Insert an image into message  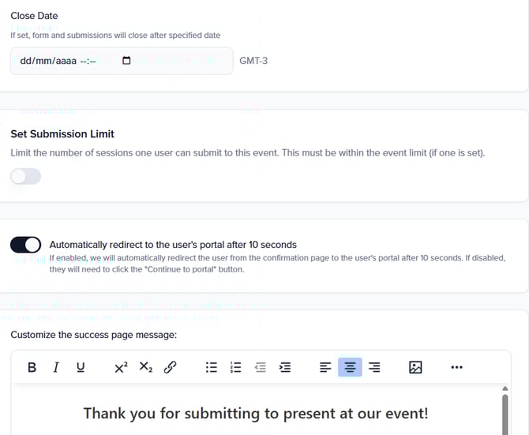click(x=415, y=367)
